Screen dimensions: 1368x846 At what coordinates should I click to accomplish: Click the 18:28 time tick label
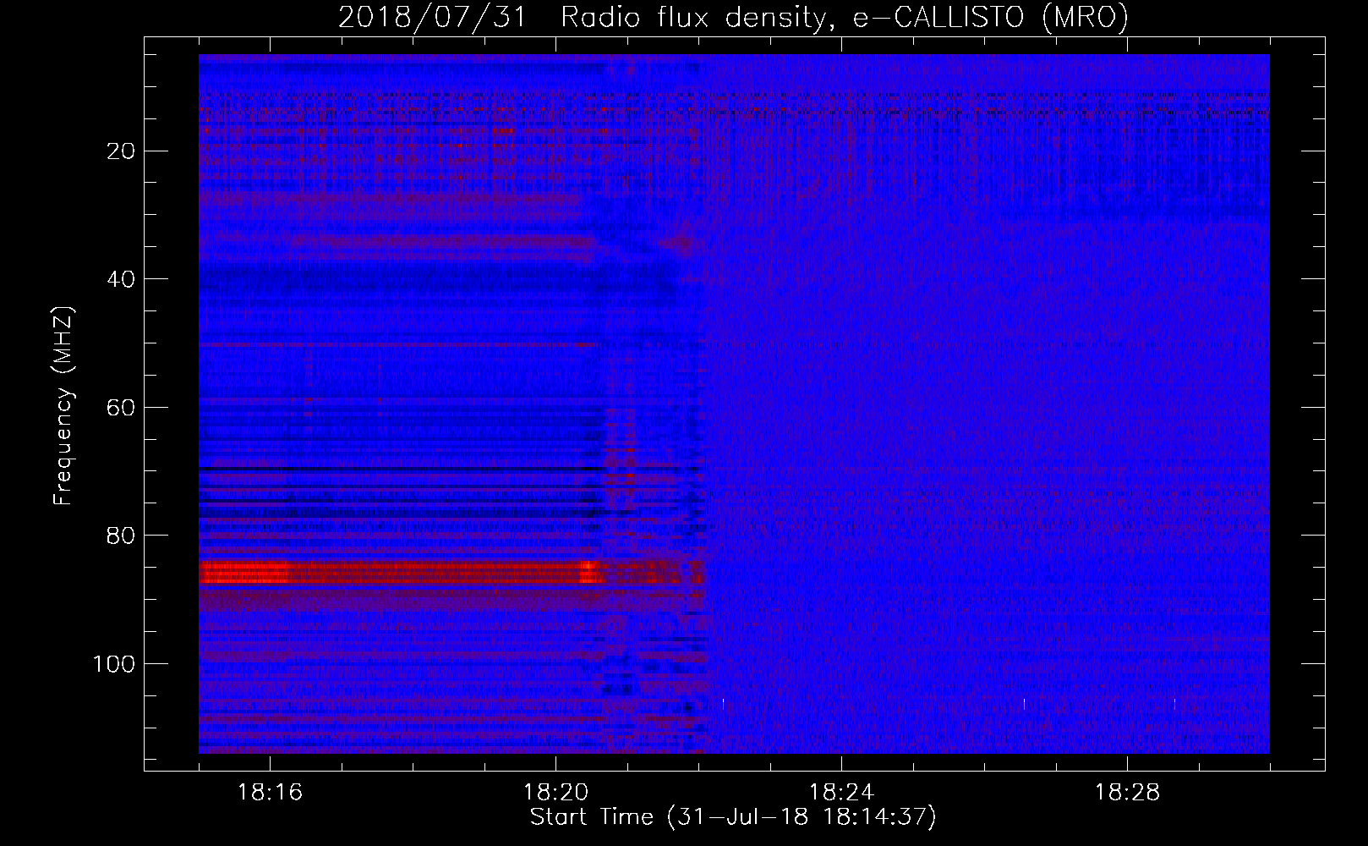[1127, 793]
